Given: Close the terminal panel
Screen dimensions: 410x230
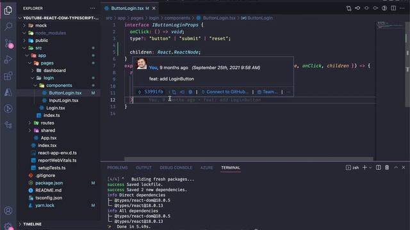Looking at the screenshot, I should [x=404, y=167].
